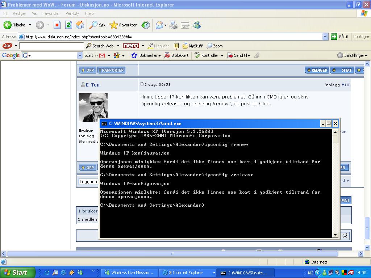Open the history (Logg) clock icon
The height and width of the screenshot is (278, 371).
[x=146, y=25]
